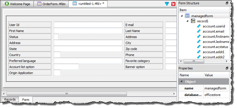
Task: Click the untitled-1.4fd form file icon
Action: tap(74, 3)
